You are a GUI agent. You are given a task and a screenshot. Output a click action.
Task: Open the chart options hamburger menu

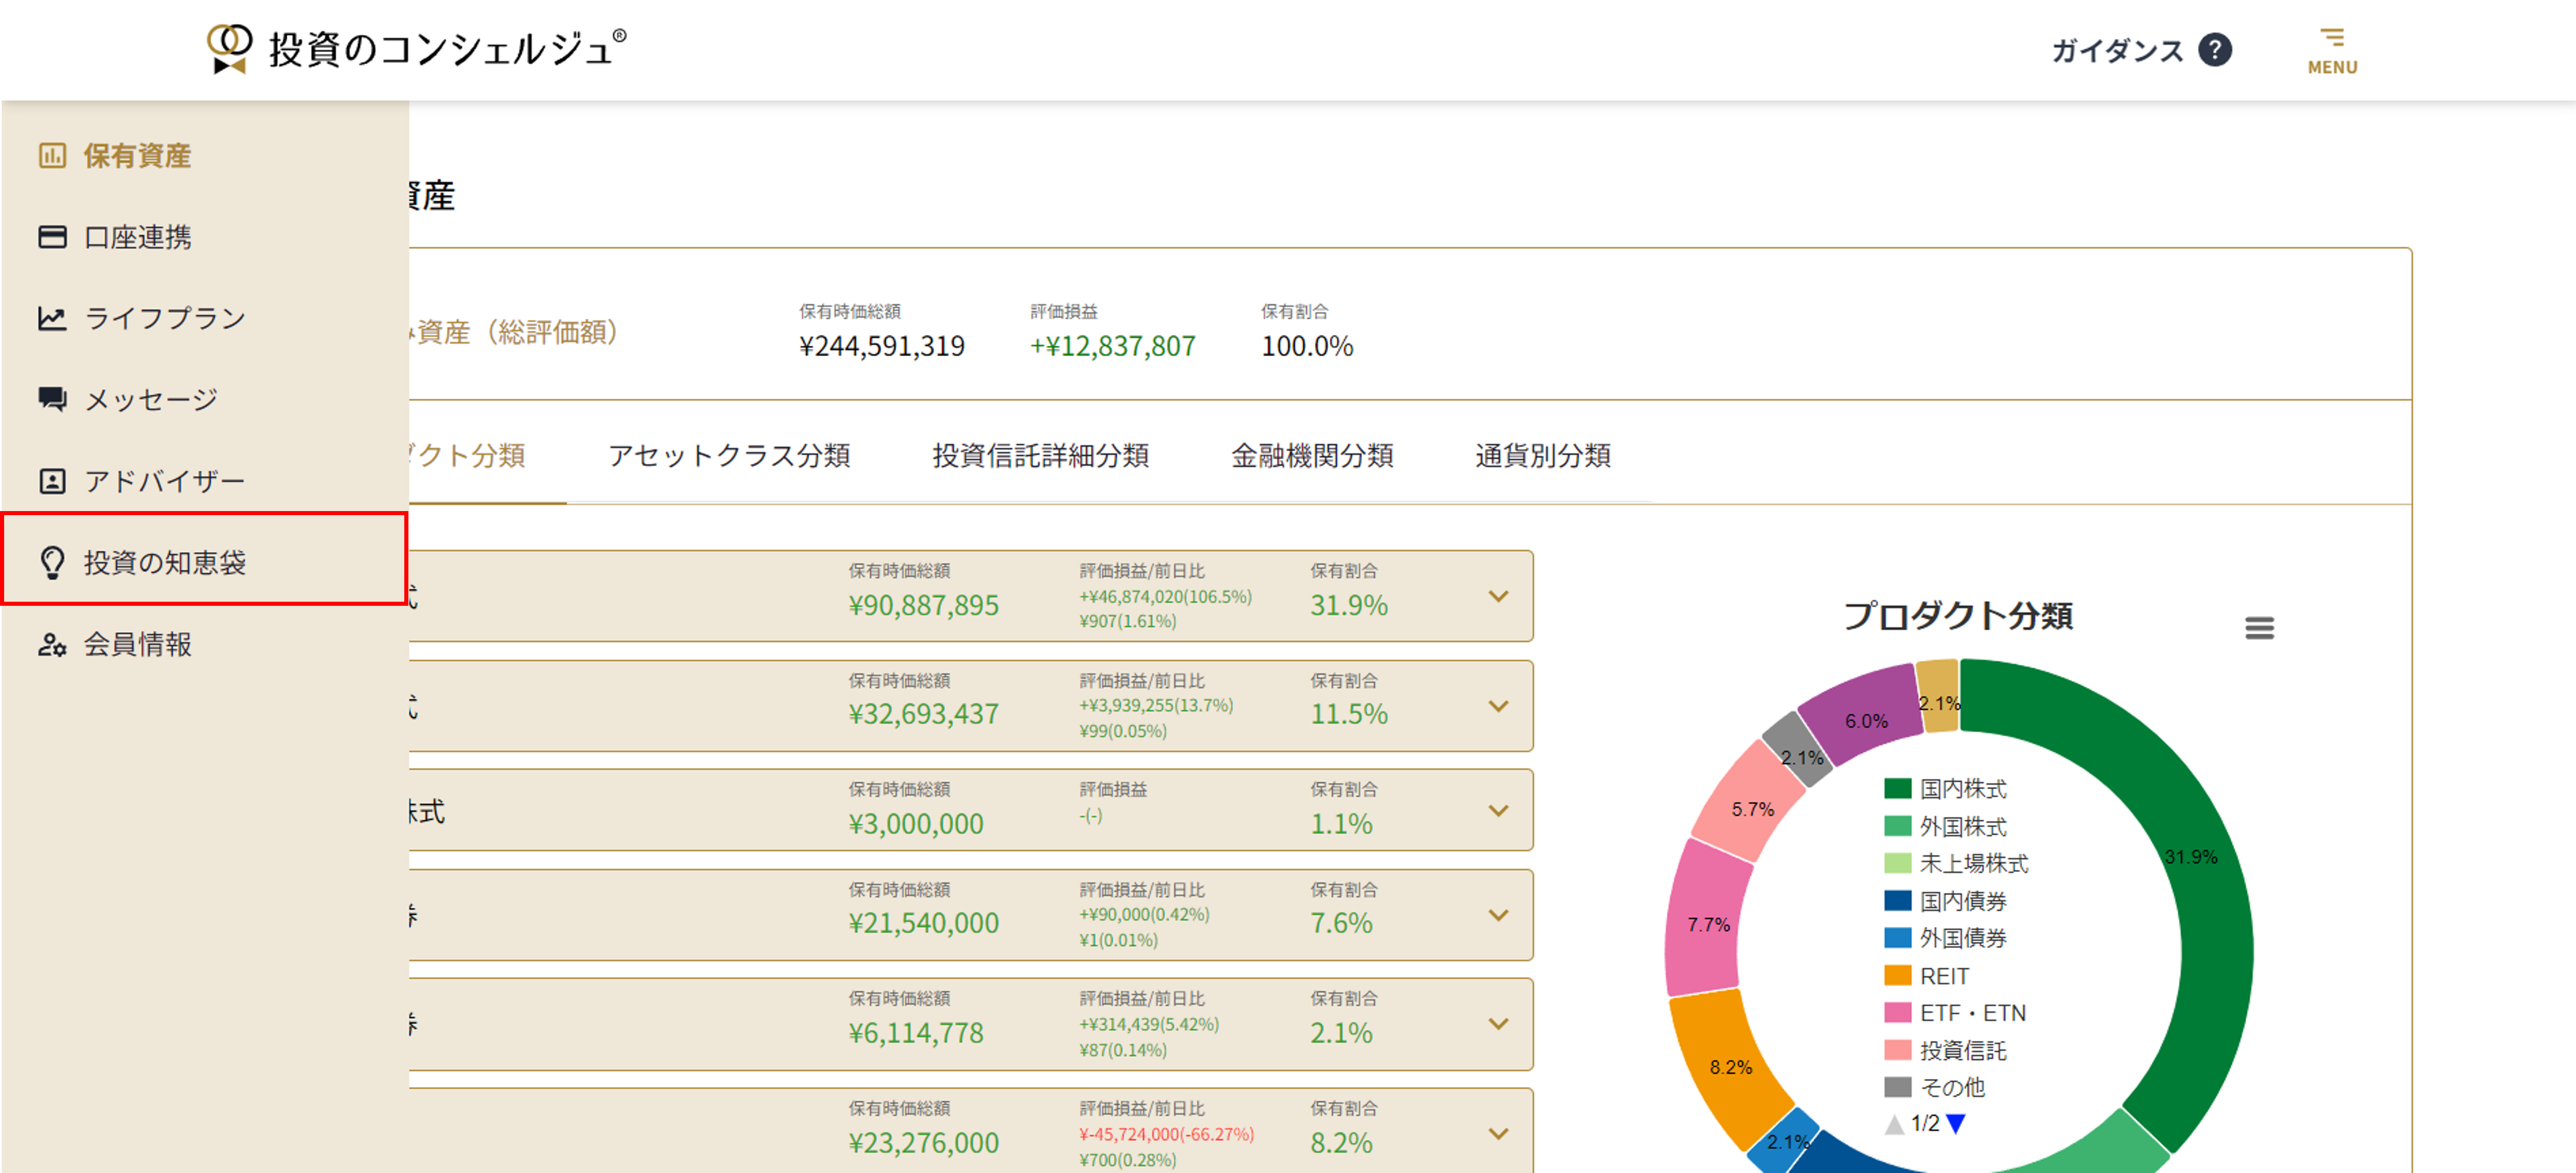click(2259, 627)
